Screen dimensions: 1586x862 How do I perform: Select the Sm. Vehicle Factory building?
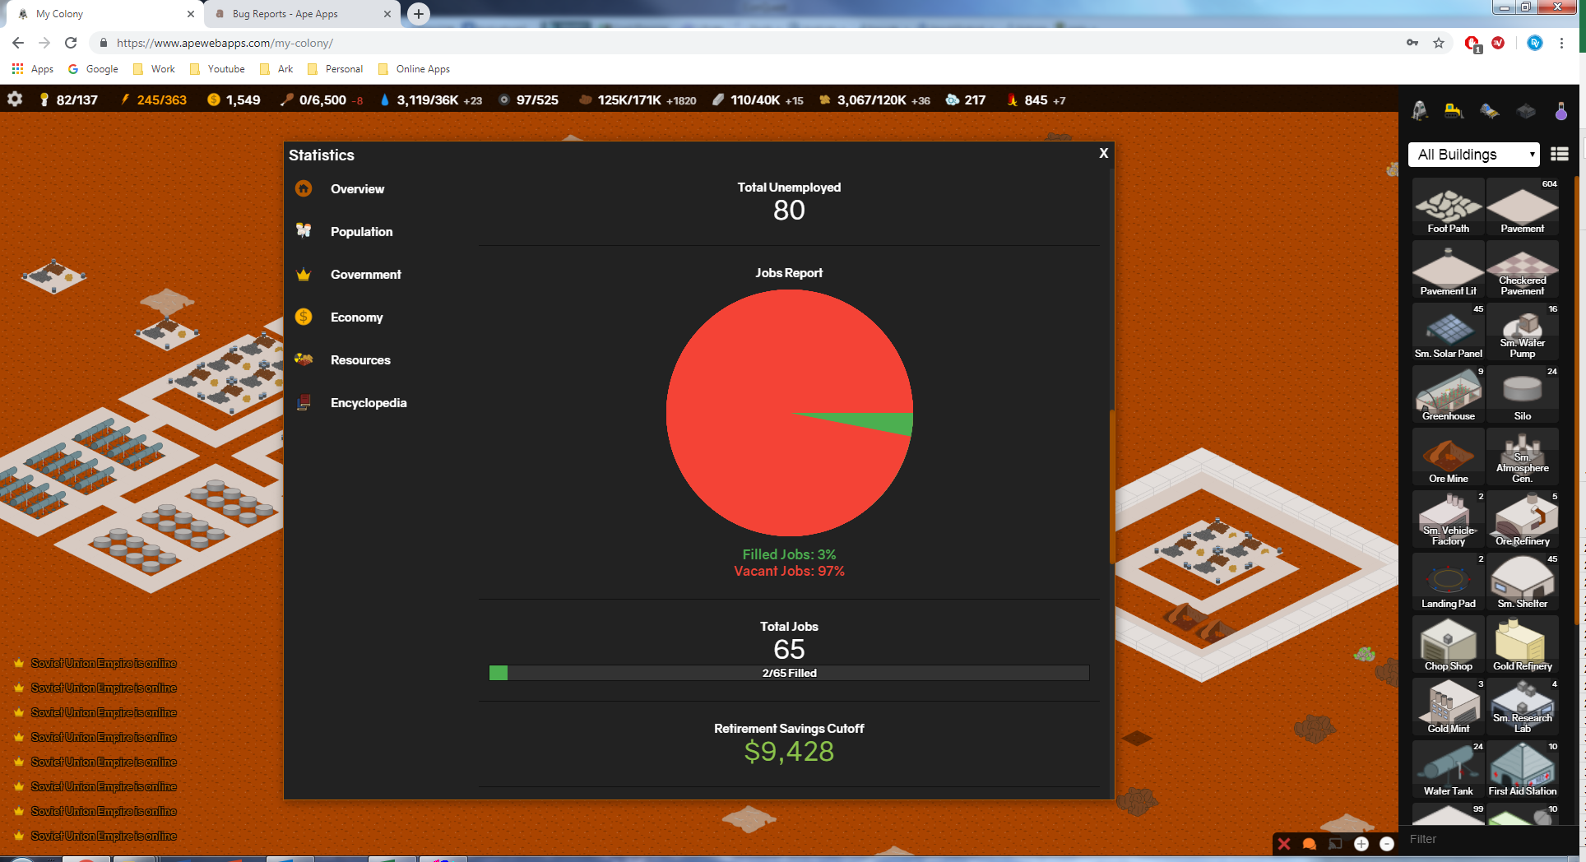click(1449, 520)
